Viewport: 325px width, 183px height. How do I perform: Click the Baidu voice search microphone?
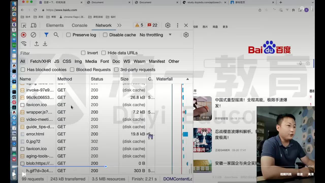[301, 63]
